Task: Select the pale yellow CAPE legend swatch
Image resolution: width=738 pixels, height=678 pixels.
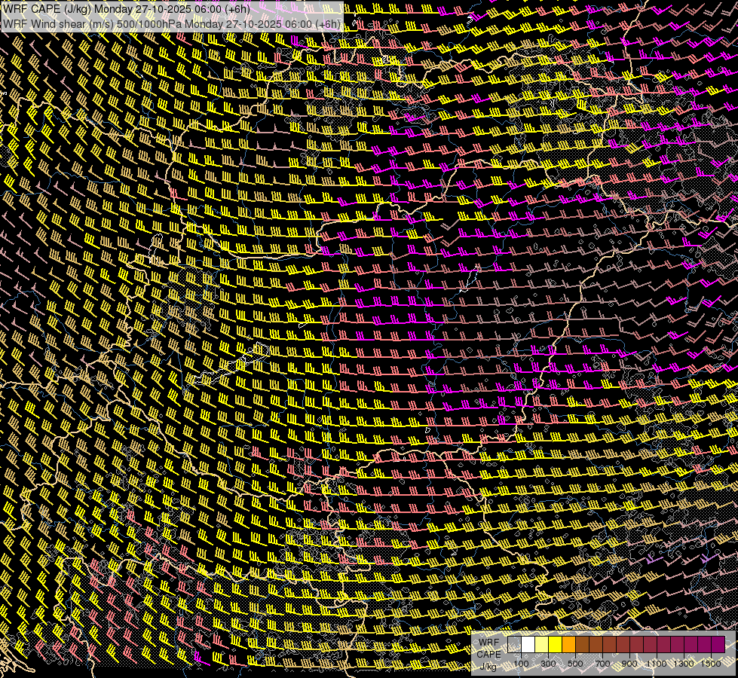Action: [542, 645]
